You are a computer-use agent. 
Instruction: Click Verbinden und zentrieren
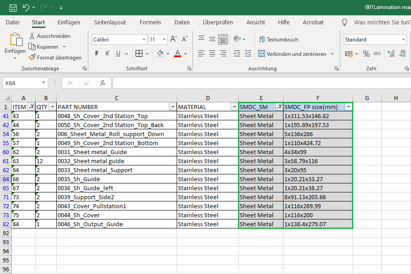coord(292,54)
